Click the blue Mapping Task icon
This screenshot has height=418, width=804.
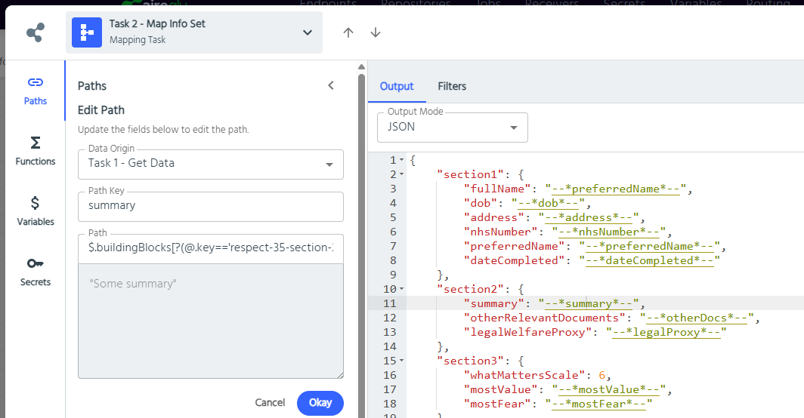[87, 32]
